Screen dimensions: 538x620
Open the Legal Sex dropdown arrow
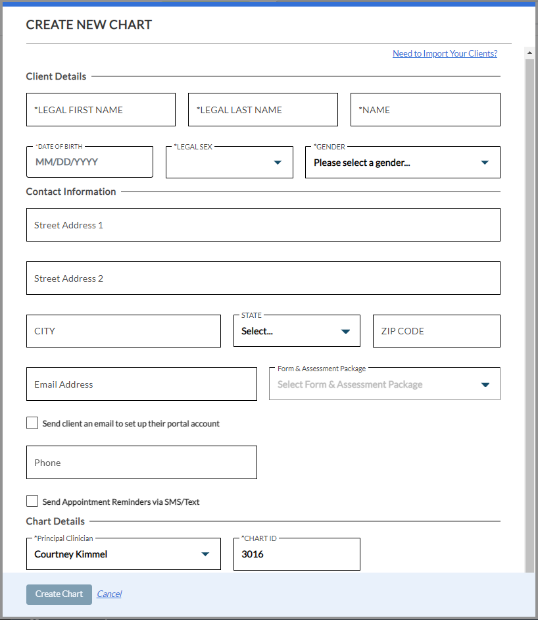[278, 163]
